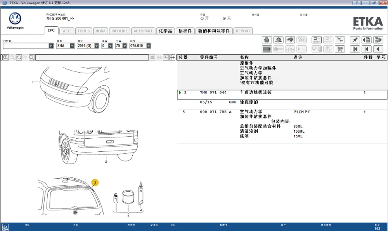The height and width of the screenshot is (231, 388).
Task: Click the diagram search text field
Action: click(92, 57)
